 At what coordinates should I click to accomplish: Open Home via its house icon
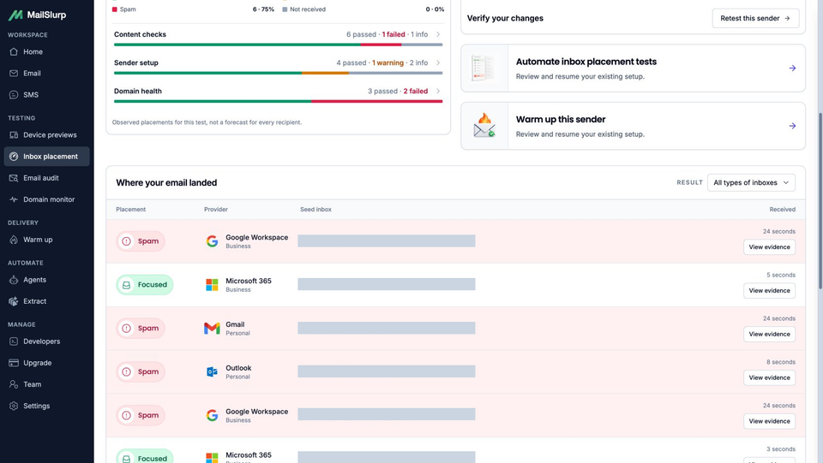coord(14,52)
